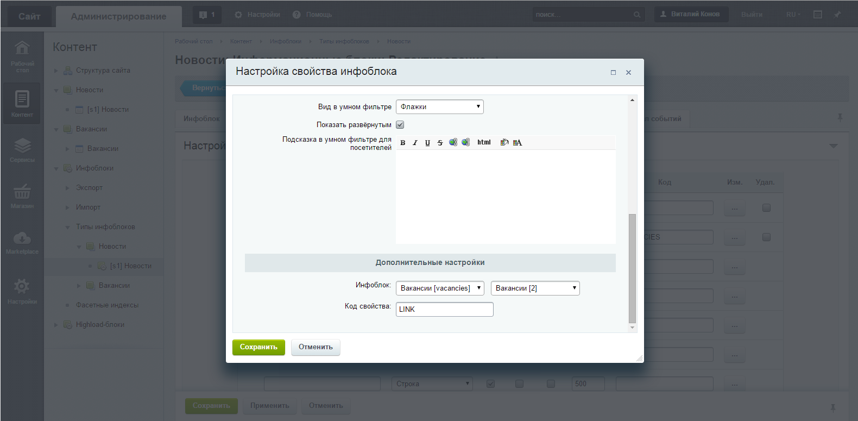
Task: Expand the property settings dialog to full size
Action: [613, 72]
